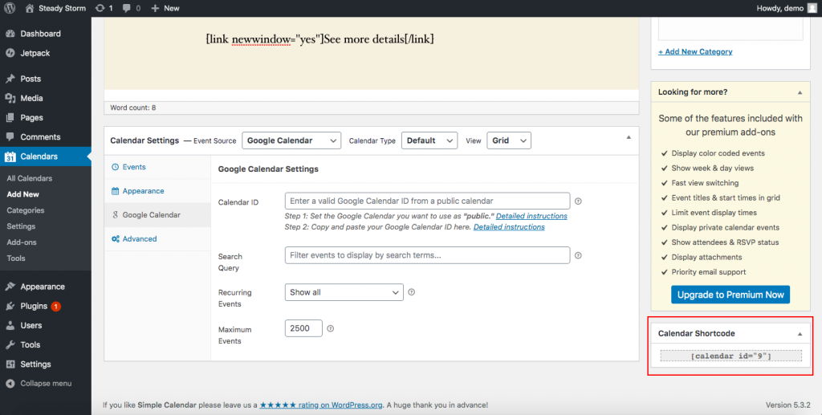Open Step 1 Detailed instructions link
This screenshot has width=822, height=415.
(531, 216)
